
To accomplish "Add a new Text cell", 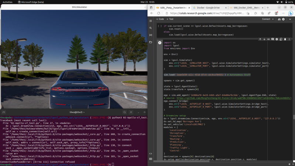I will coord(170,19).
